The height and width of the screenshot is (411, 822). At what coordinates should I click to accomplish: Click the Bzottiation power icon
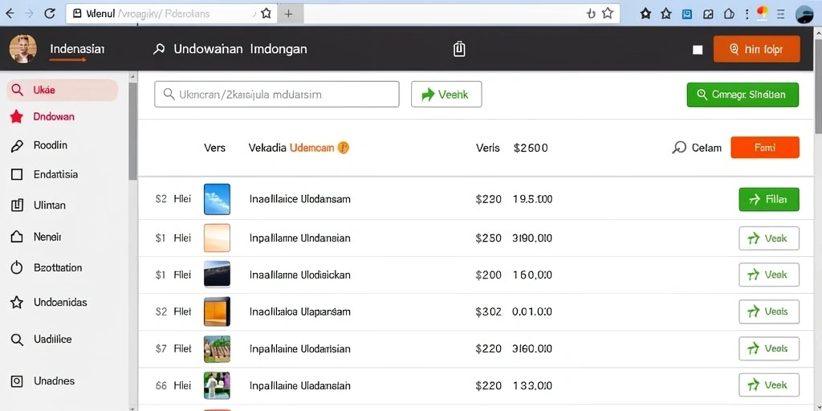pyautogui.click(x=17, y=268)
